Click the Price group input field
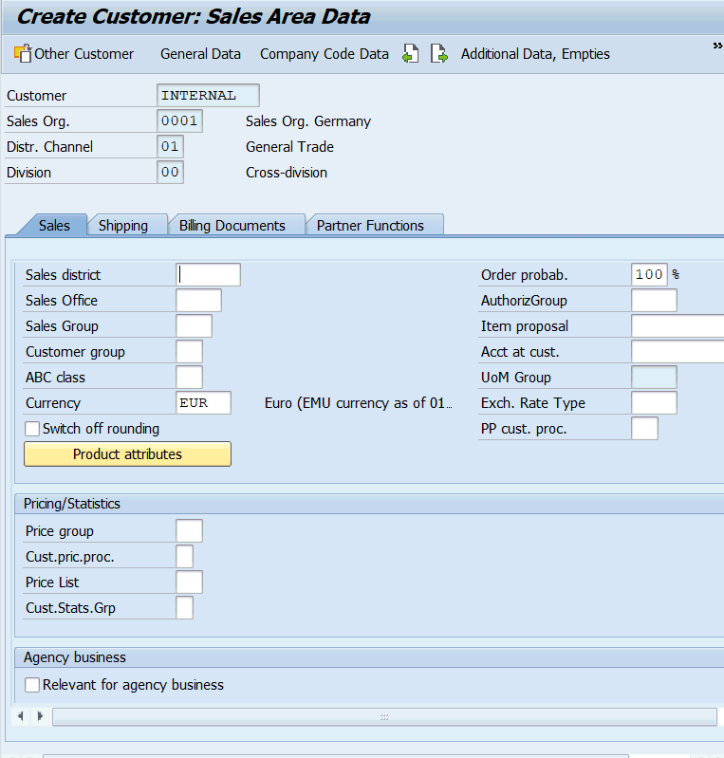The width and height of the screenshot is (724, 758). click(189, 531)
